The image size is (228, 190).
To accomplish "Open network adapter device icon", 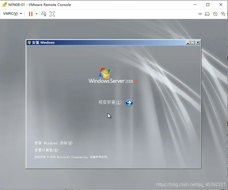I will [223, 14].
